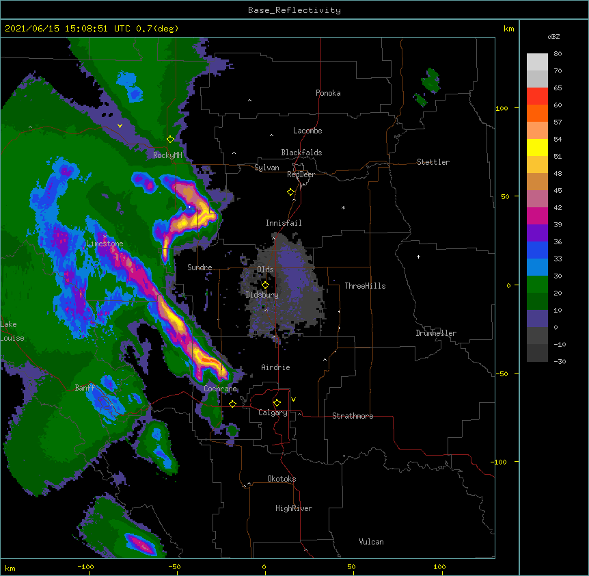Image resolution: width=589 pixels, height=576 pixels.
Task: Choose the green 20-30 dBZ legend swatch
Action: pyautogui.click(x=537, y=285)
